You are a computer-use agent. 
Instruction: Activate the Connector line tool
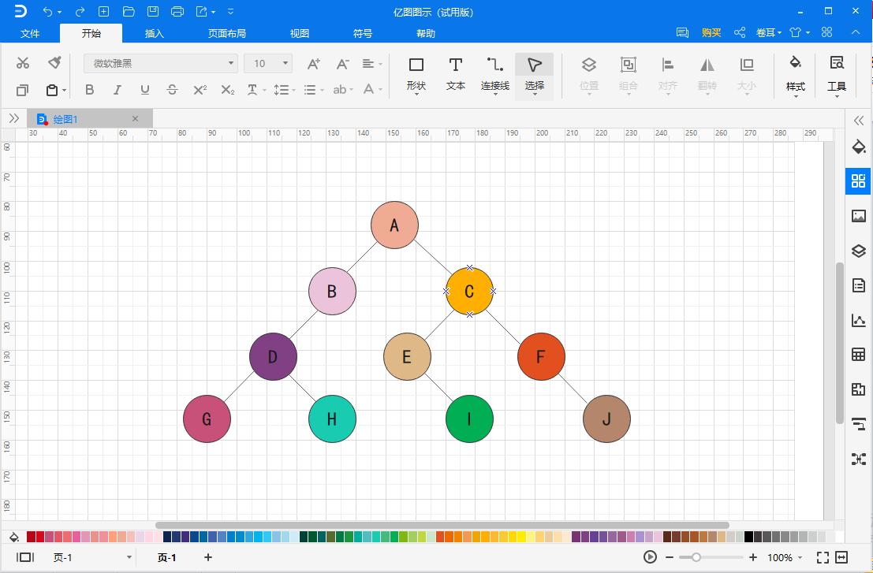(x=494, y=73)
